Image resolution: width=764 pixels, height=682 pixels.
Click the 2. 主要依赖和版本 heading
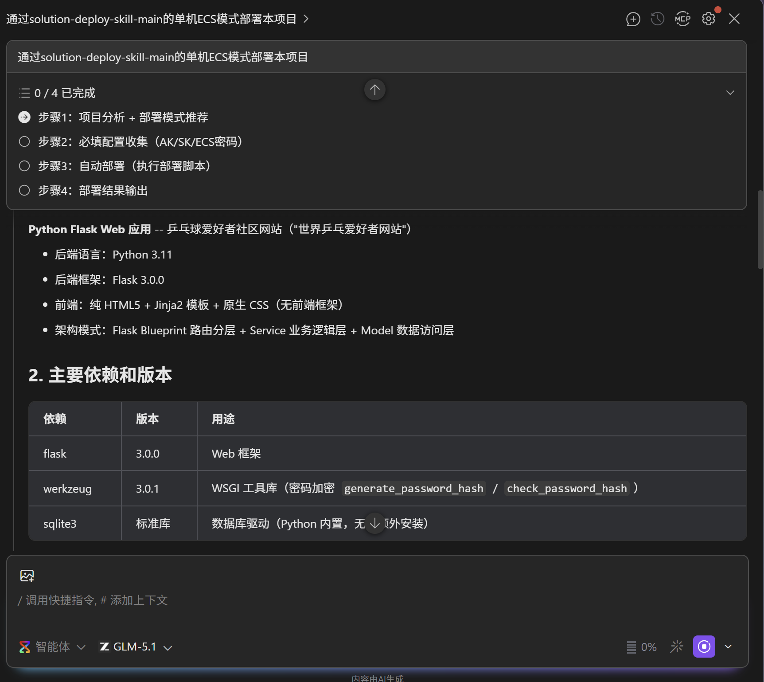point(100,375)
